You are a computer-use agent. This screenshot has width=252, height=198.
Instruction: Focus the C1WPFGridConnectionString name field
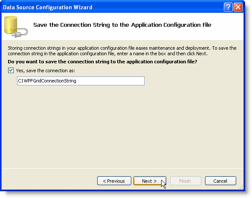tap(81, 81)
